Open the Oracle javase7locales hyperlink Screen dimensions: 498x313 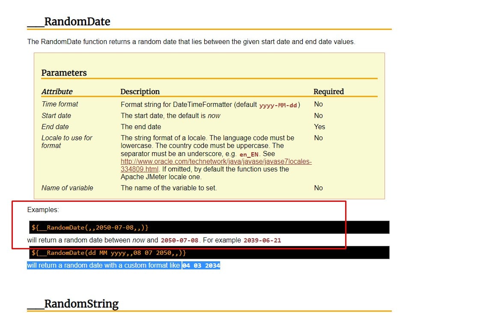coord(216,165)
